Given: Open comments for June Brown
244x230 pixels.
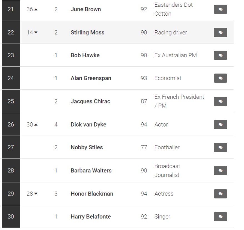Looking at the screenshot, I should pyautogui.click(x=220, y=9).
